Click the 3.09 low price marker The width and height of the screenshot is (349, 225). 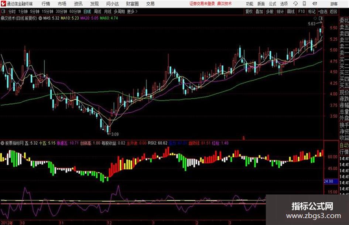click(x=115, y=134)
